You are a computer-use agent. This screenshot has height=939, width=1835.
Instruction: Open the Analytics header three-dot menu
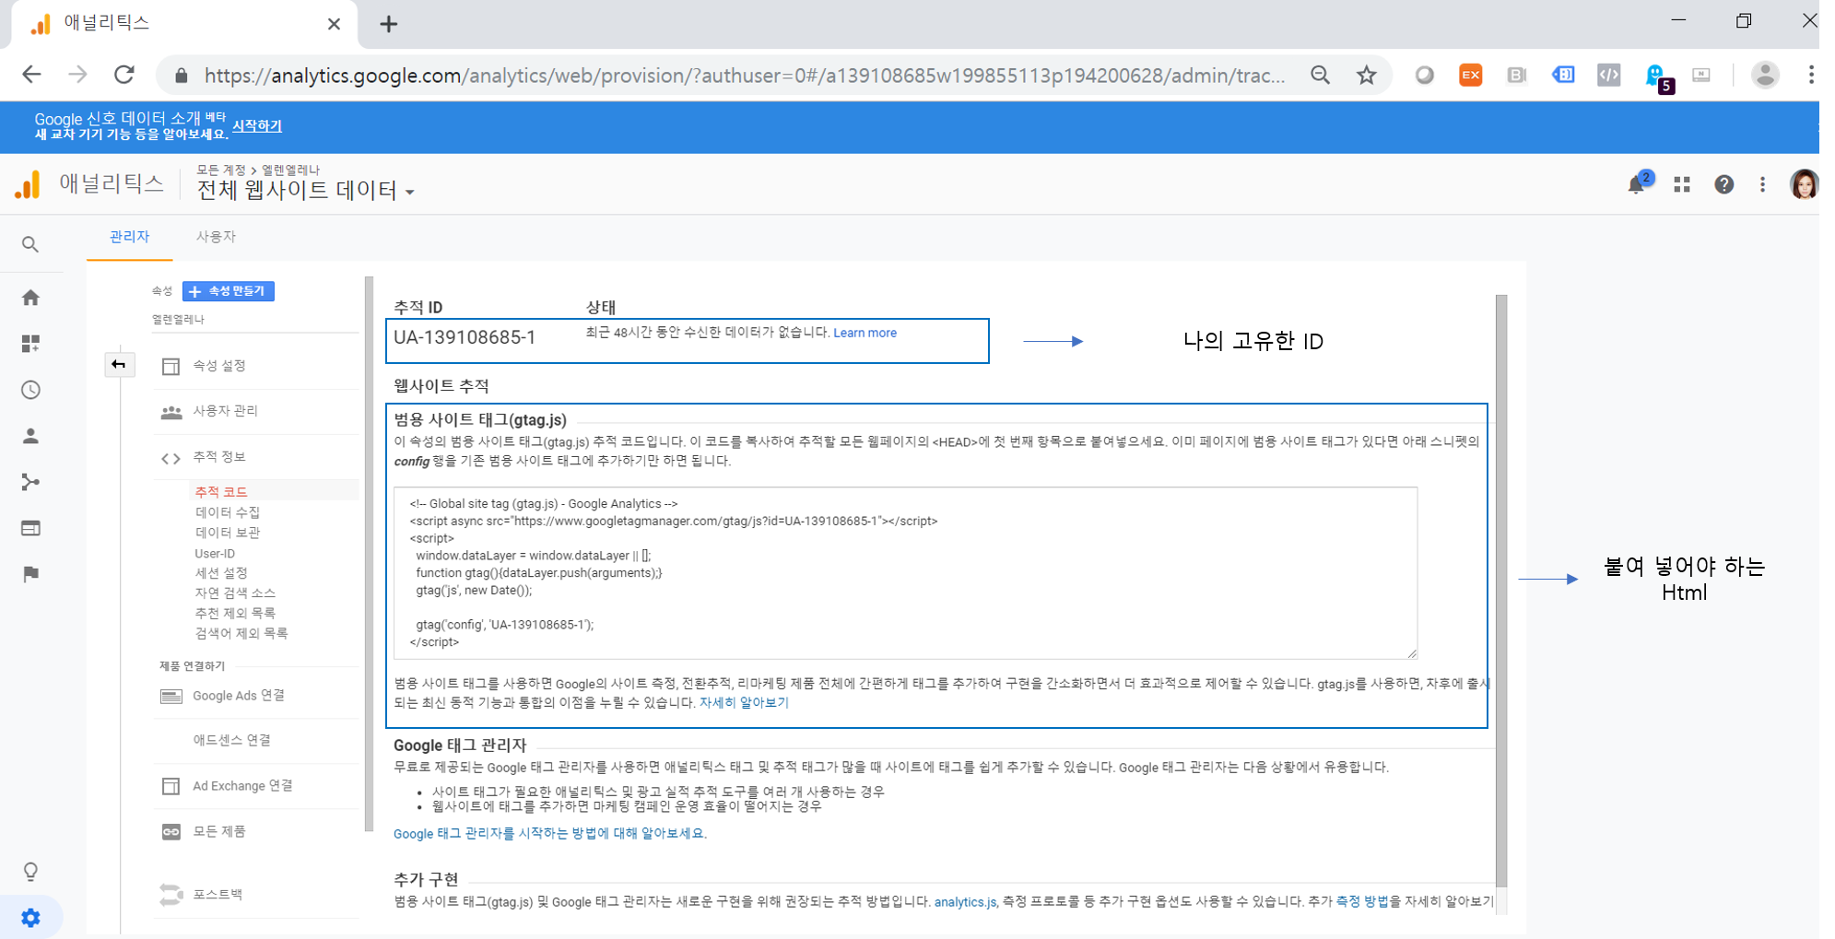pyautogui.click(x=1762, y=185)
